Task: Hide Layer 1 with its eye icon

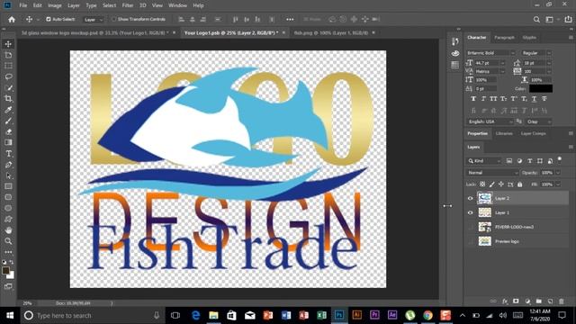Action: click(x=470, y=212)
